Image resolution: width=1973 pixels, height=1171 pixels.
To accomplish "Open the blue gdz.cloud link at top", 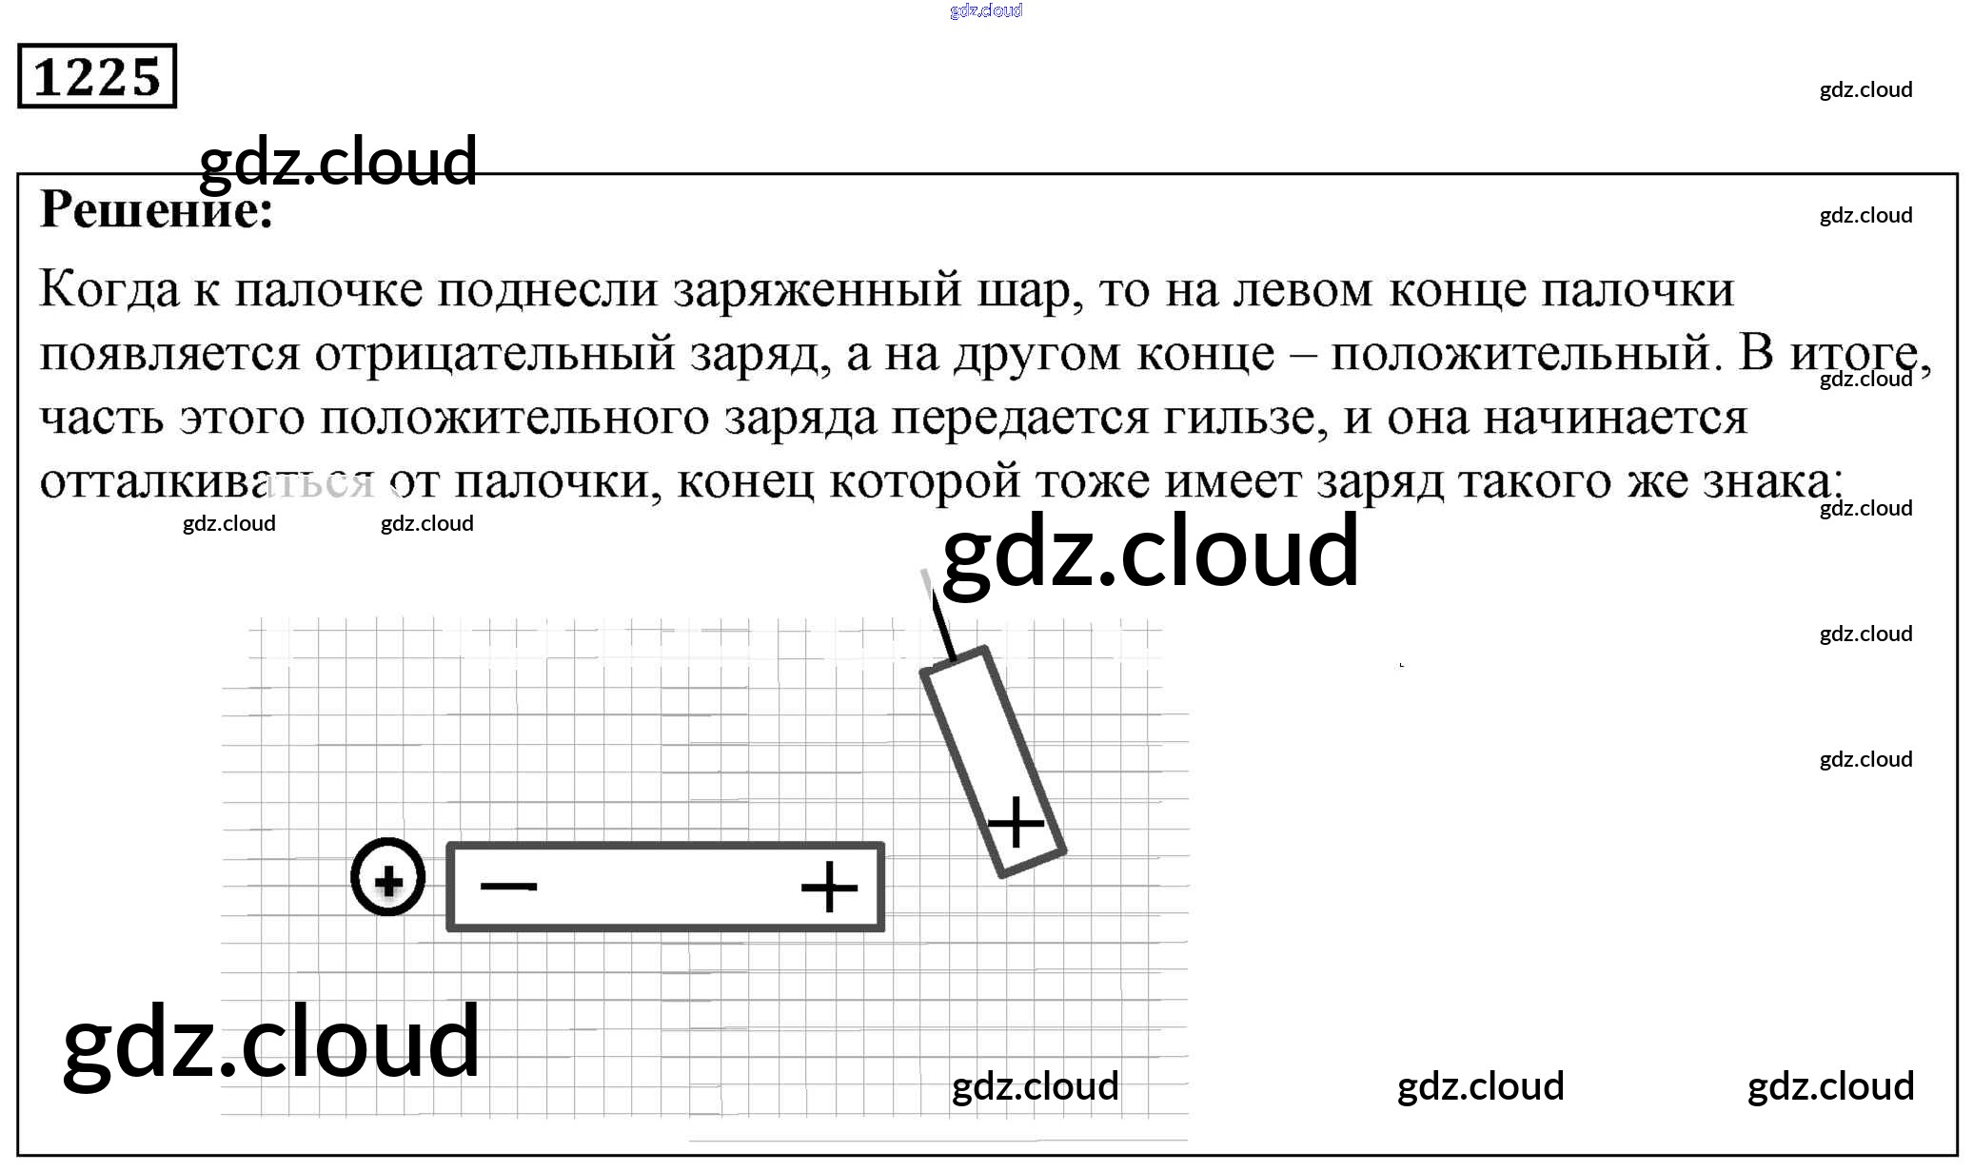I will tap(986, 10).
